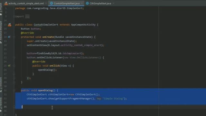206x116 pixels.
Task: Click the implements gutter icon beside onClick
Action: (x=9, y=66)
